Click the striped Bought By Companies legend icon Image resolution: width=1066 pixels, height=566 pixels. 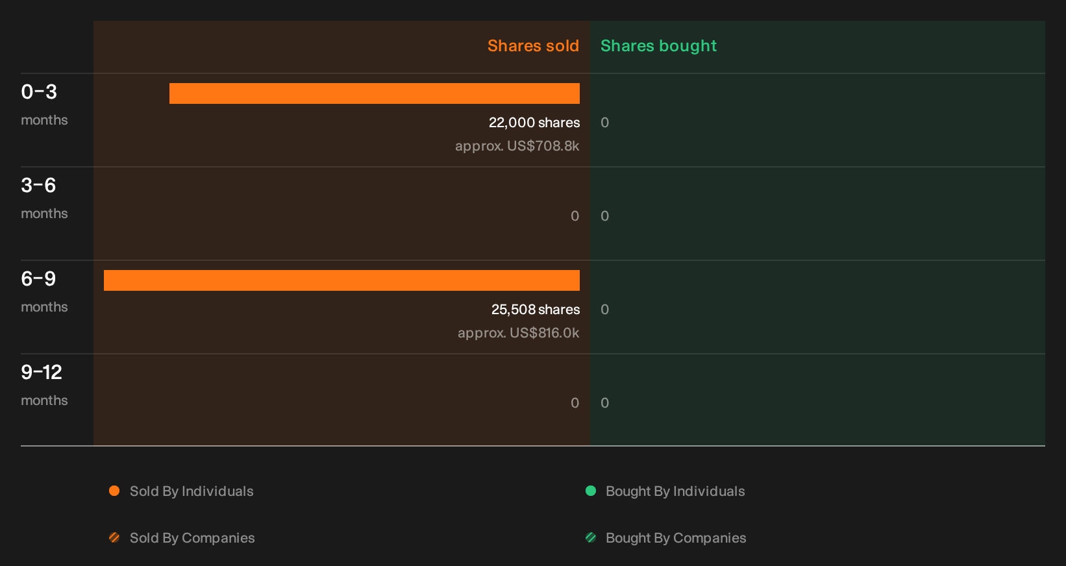(591, 537)
